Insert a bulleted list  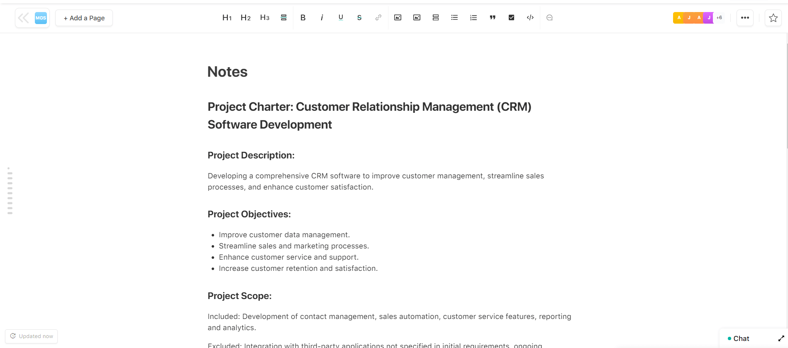pyautogui.click(x=454, y=17)
